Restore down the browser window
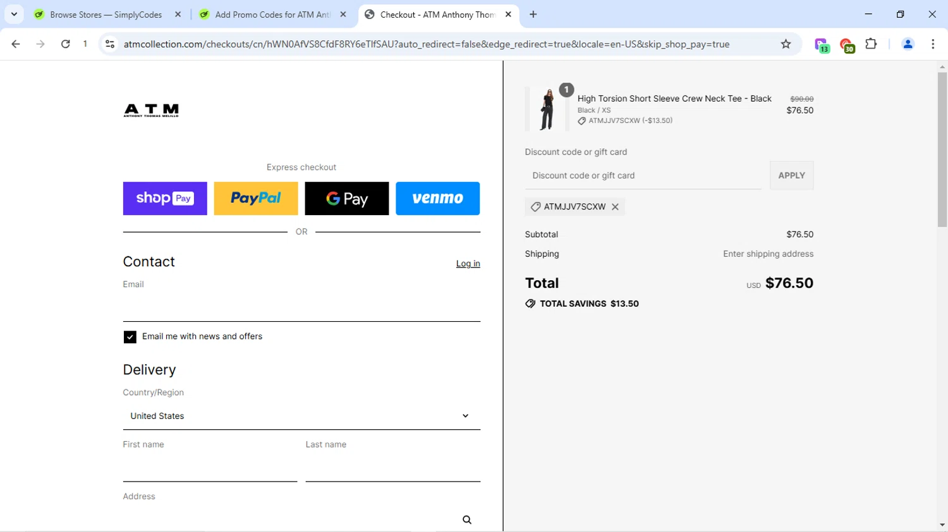Image resolution: width=948 pixels, height=532 pixels. [900, 14]
